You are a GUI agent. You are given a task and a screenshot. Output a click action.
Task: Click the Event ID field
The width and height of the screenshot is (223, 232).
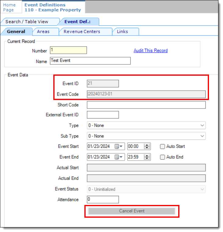pos(104,84)
